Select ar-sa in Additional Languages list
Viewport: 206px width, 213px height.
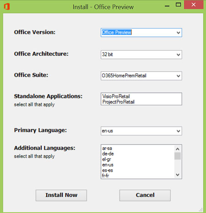(107, 148)
